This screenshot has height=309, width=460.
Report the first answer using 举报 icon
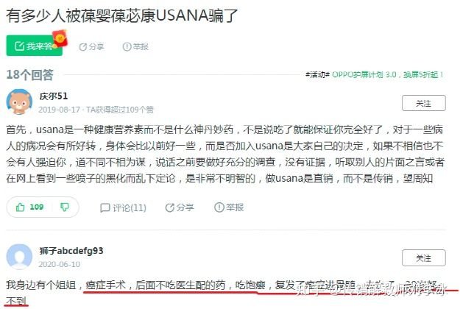pos(229,207)
